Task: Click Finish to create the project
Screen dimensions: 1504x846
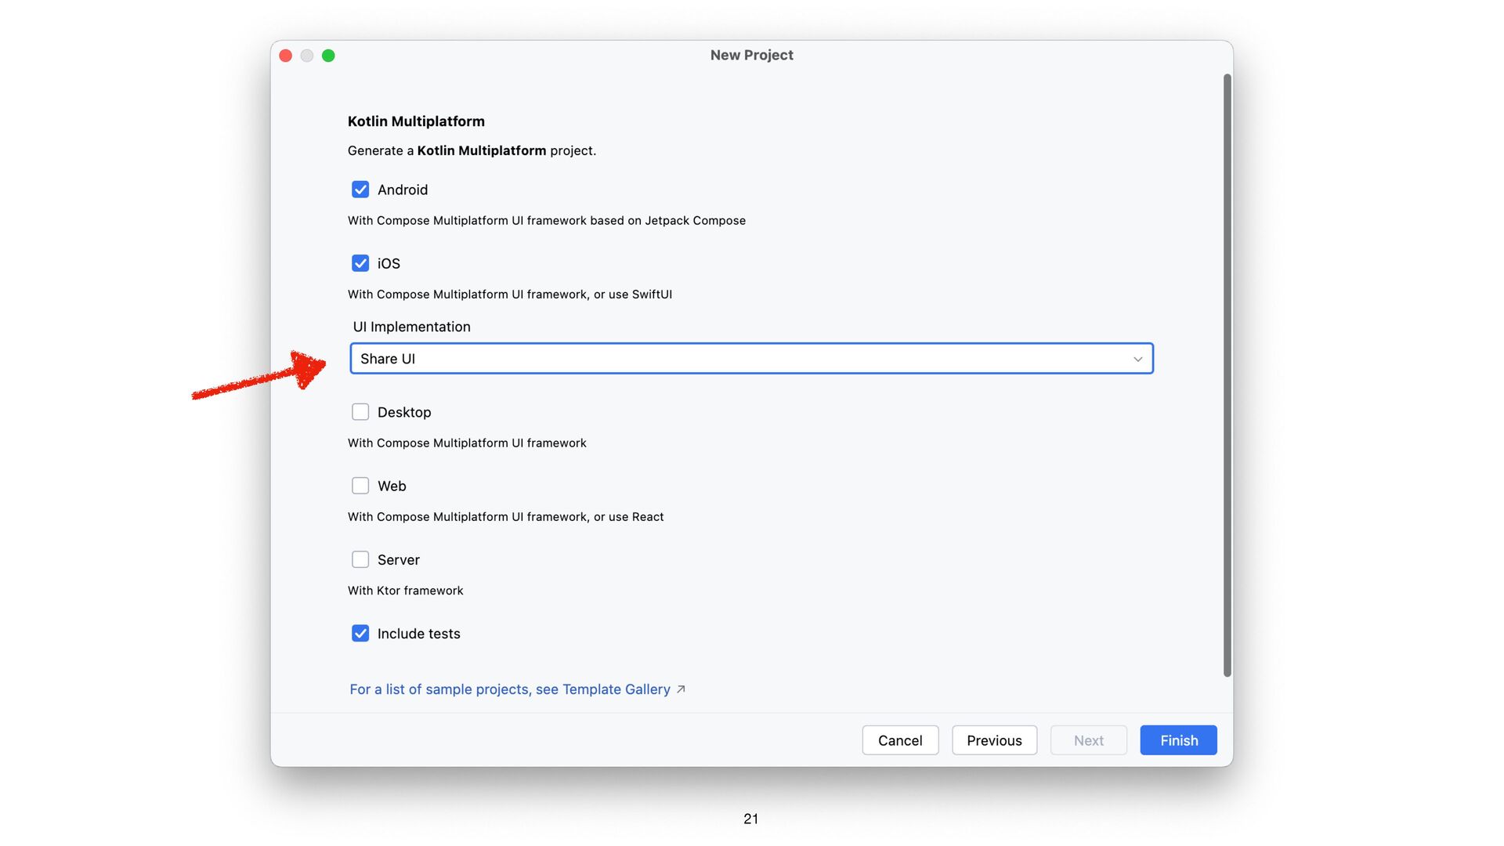Action: (1178, 740)
